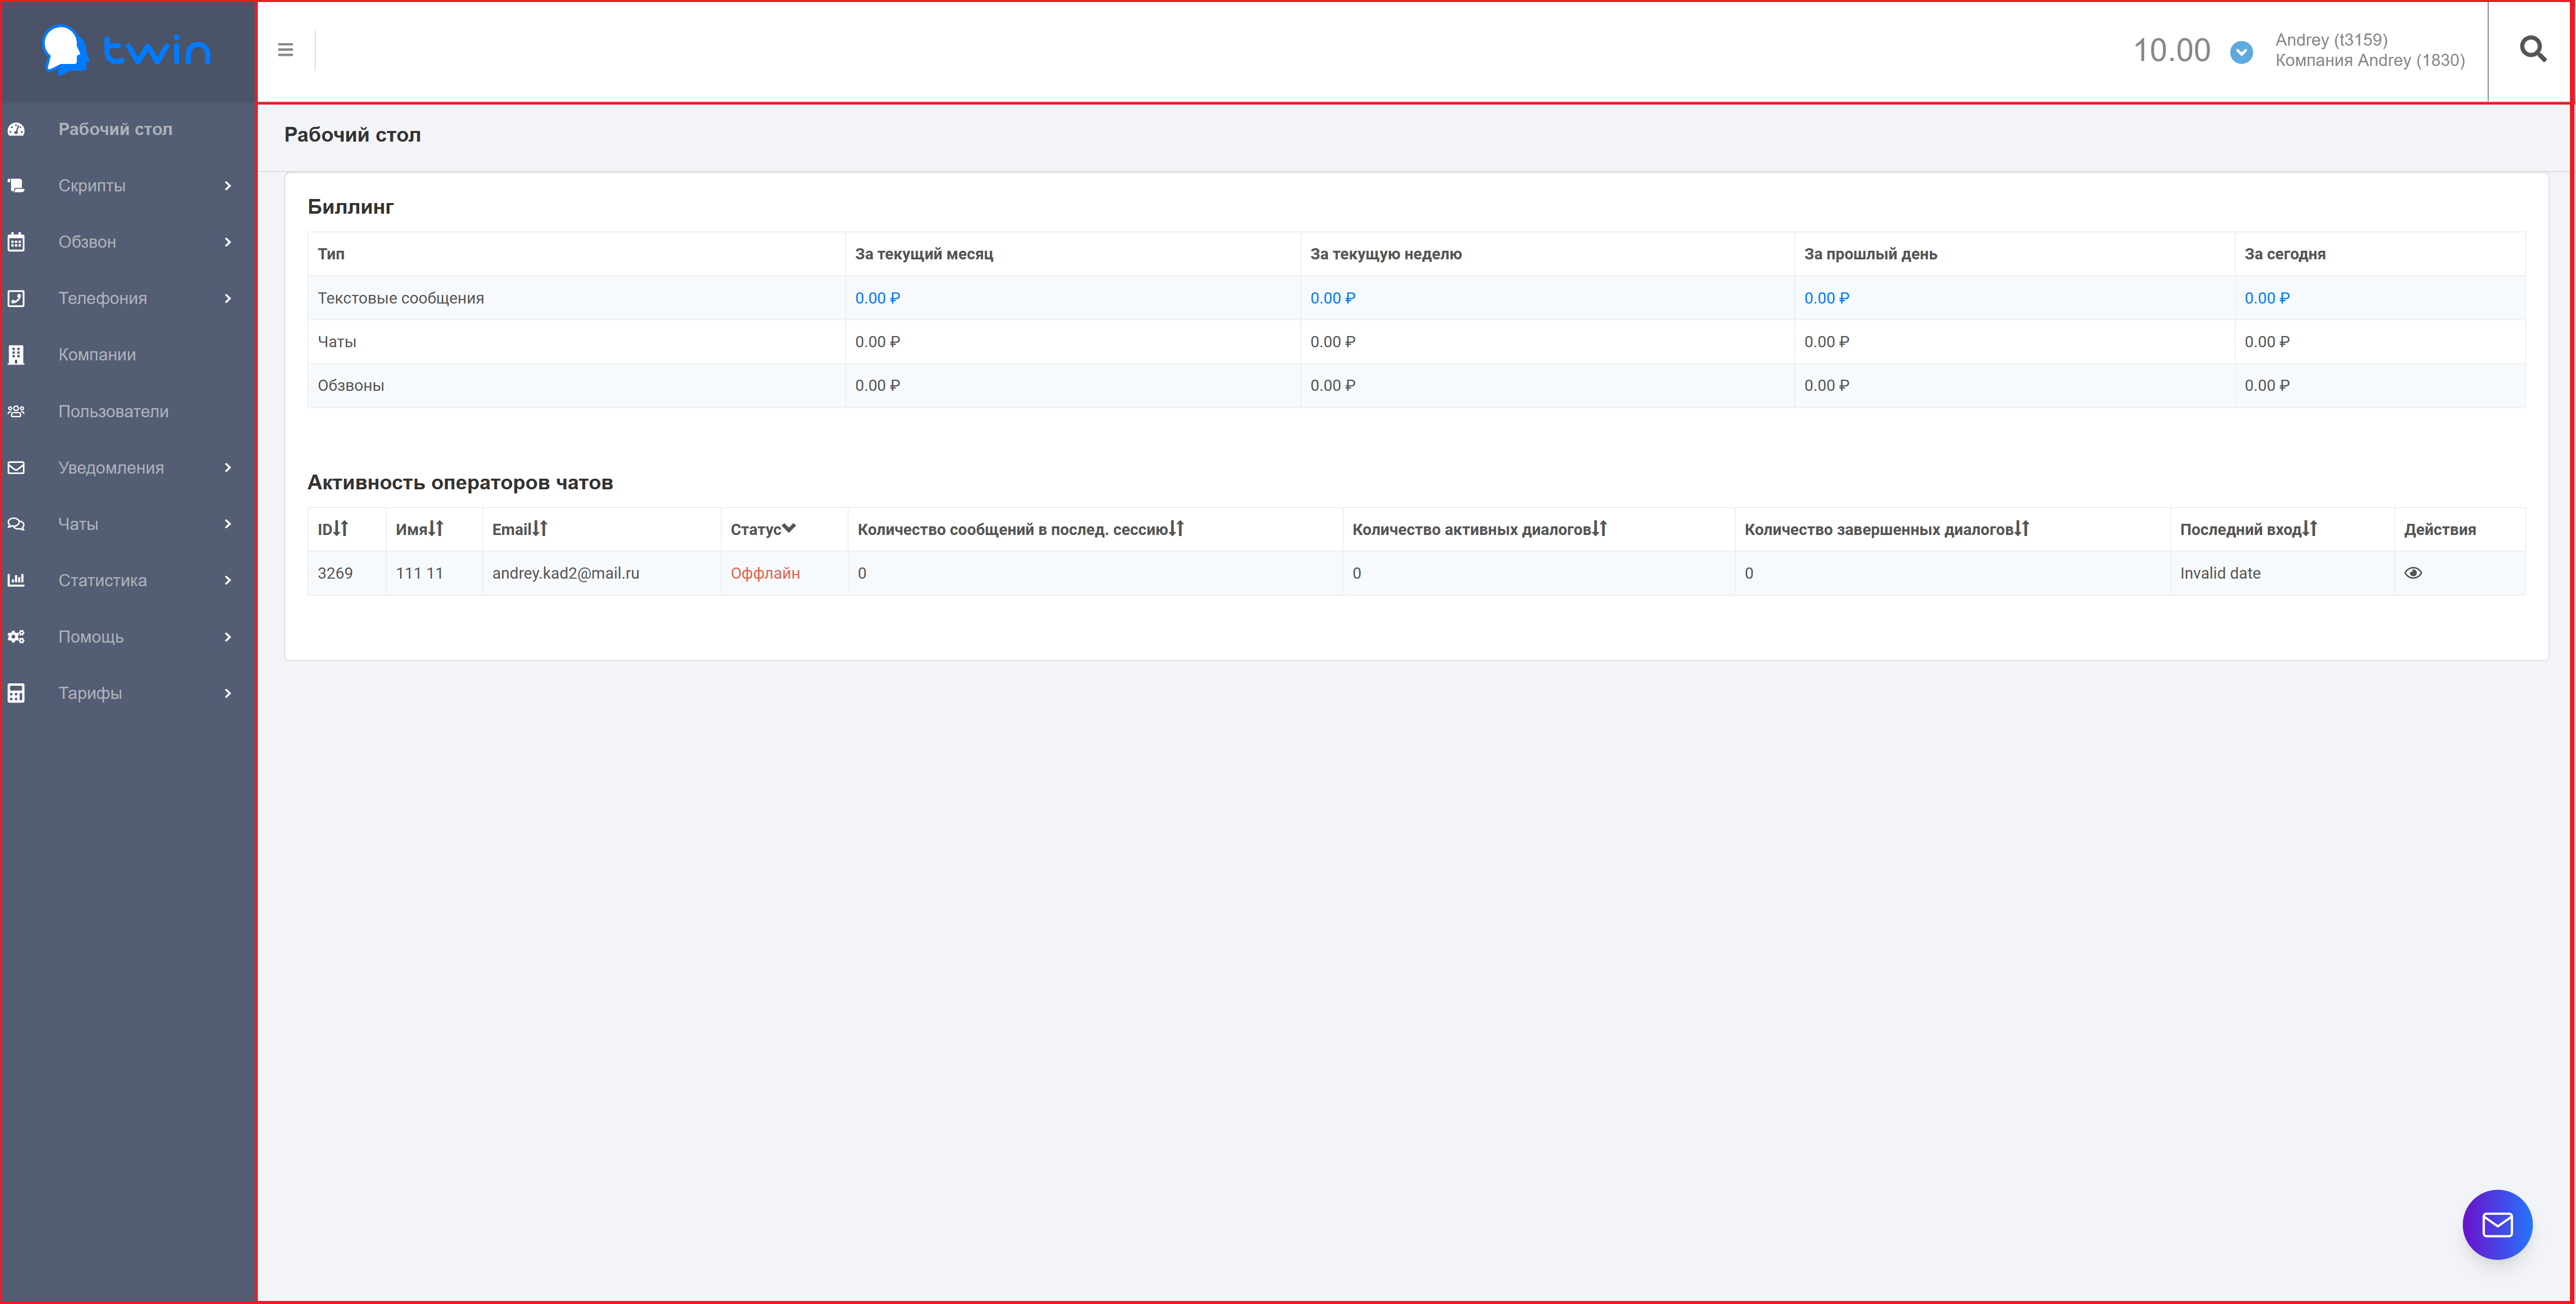
Task: Open the search magnifier icon
Action: click(2532, 49)
